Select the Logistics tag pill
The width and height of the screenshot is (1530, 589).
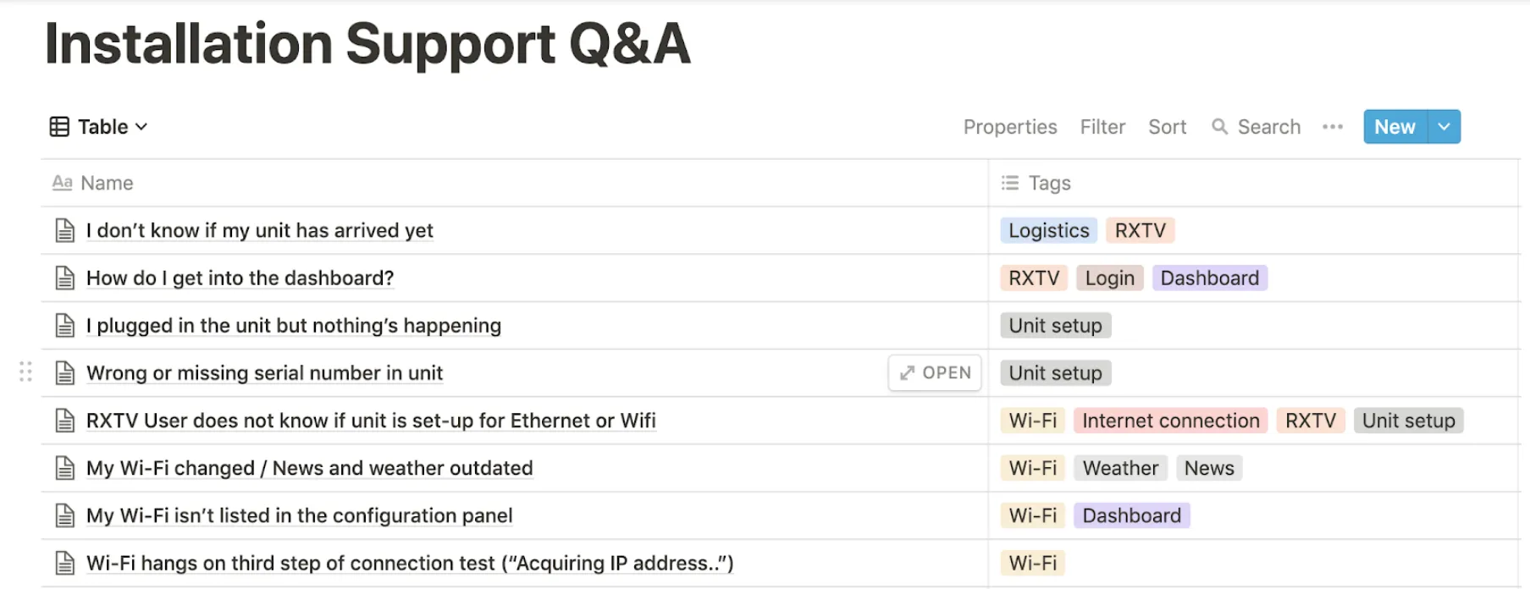click(x=1047, y=229)
